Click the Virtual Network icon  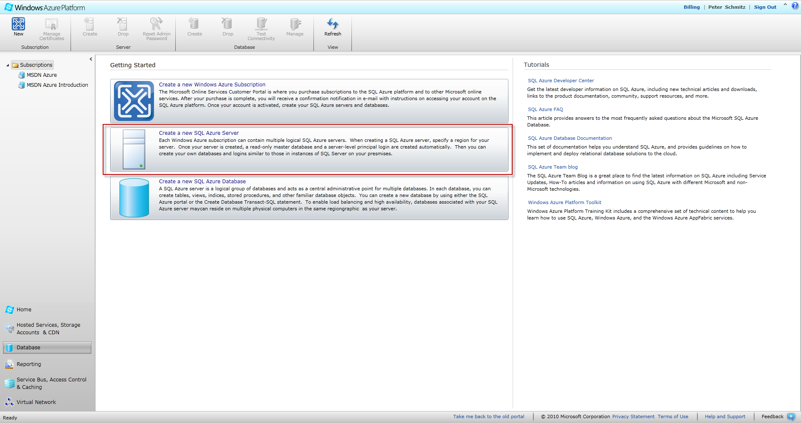coord(10,402)
